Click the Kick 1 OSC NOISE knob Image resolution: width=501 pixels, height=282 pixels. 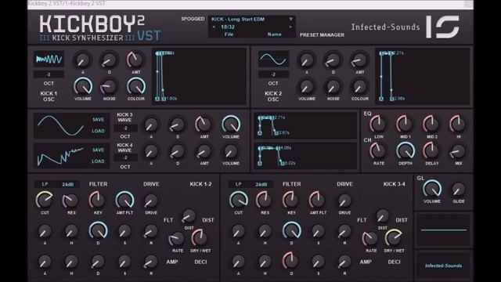pos(109,86)
